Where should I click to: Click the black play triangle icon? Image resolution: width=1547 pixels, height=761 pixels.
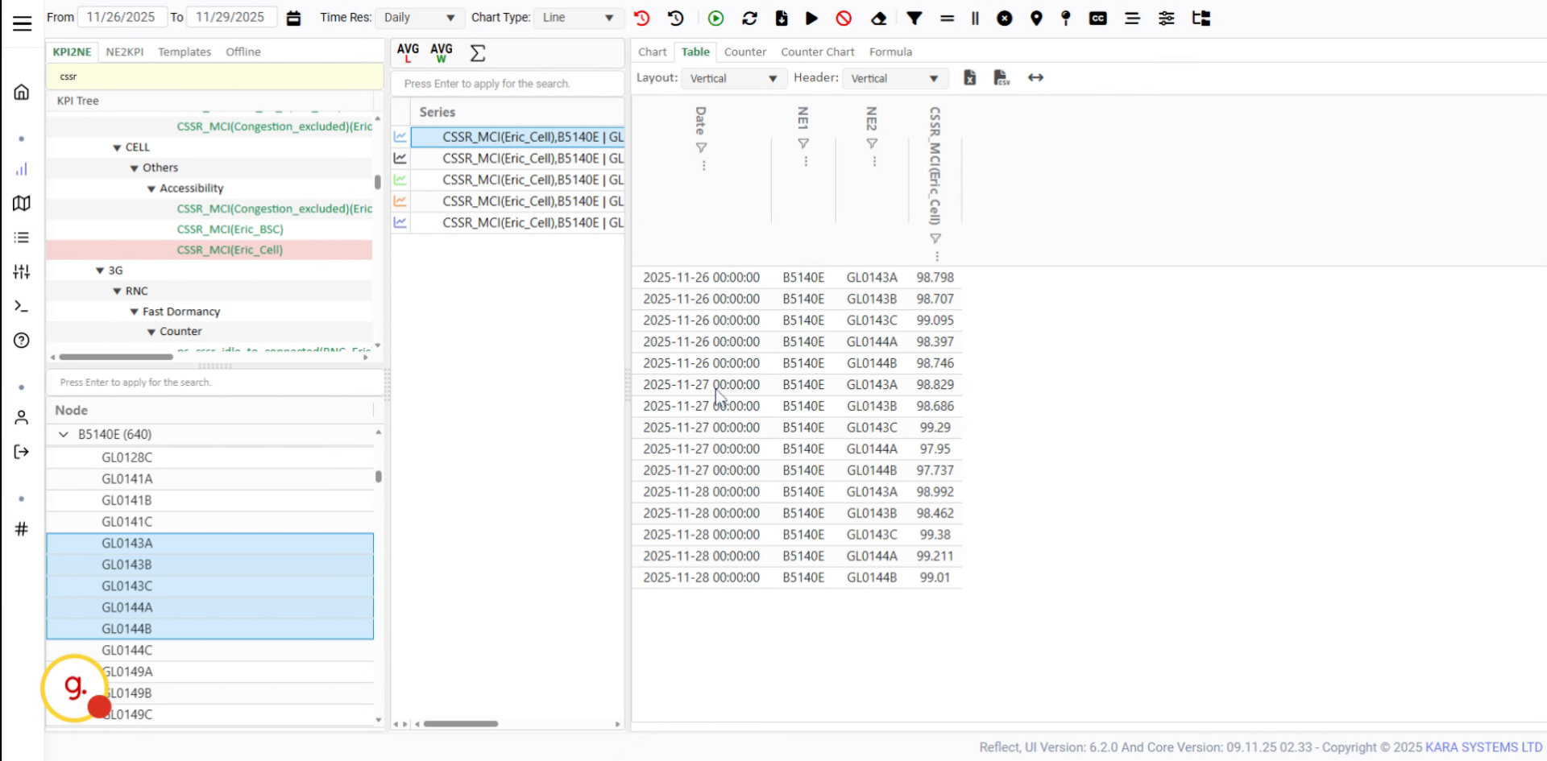tap(811, 18)
